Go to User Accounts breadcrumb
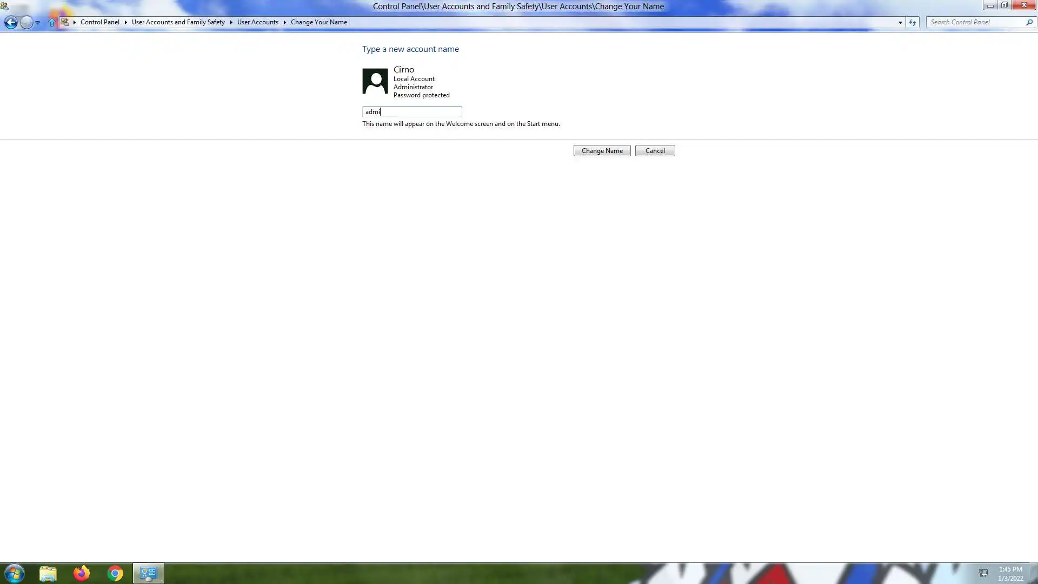The height and width of the screenshot is (584, 1038). tap(257, 22)
